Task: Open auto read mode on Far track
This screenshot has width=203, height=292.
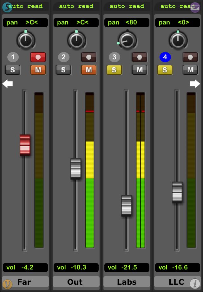Action: 25,6
